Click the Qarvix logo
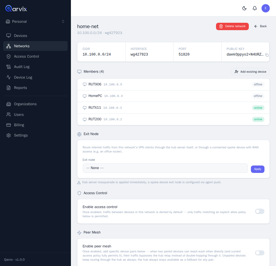Screen dimensions: 276x266 click(x=16, y=9)
